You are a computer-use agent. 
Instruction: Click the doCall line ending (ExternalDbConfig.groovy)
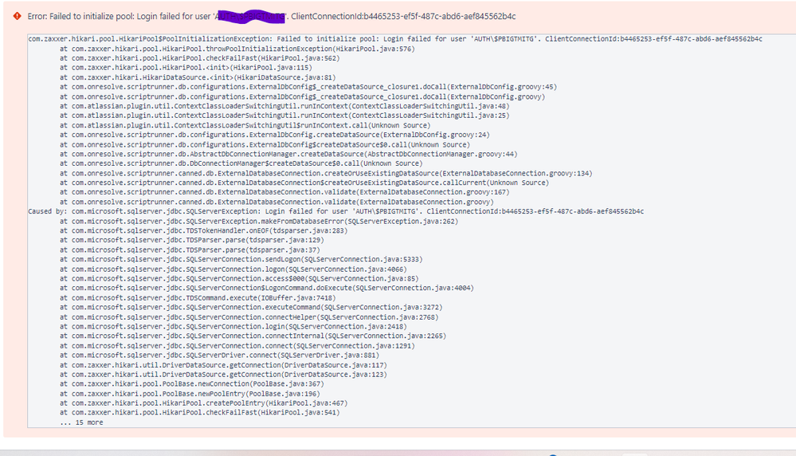(x=302, y=96)
